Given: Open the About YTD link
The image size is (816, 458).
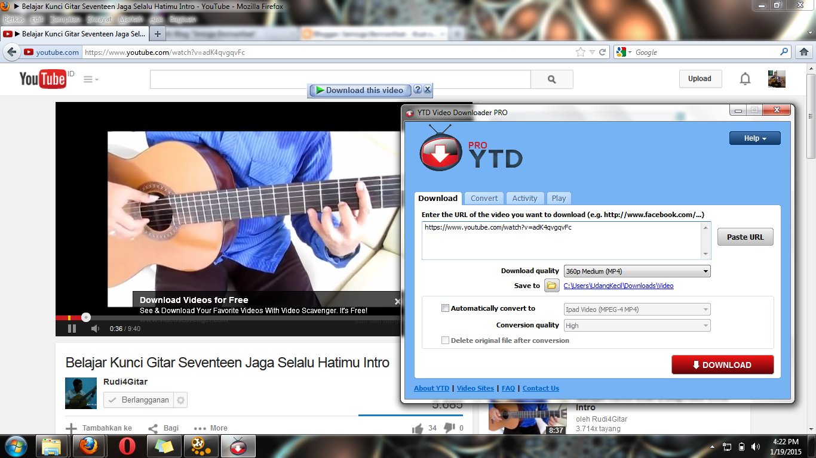Looking at the screenshot, I should [x=431, y=388].
